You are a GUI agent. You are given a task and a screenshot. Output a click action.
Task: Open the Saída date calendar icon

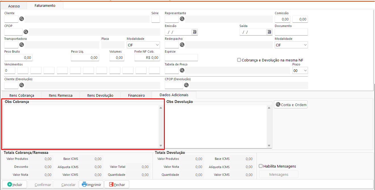pyautogui.click(x=269, y=32)
